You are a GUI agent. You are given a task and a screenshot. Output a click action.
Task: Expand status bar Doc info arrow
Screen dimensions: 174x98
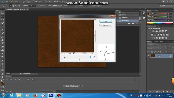click(37, 74)
